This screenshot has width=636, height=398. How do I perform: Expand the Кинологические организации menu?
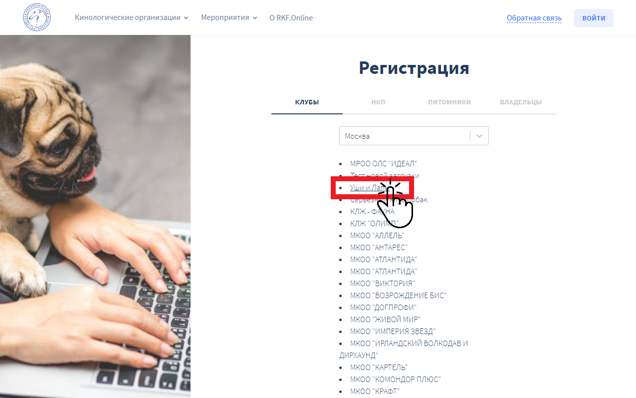click(132, 17)
